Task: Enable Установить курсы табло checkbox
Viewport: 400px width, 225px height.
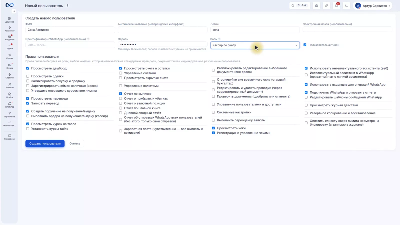Action: click(27, 129)
